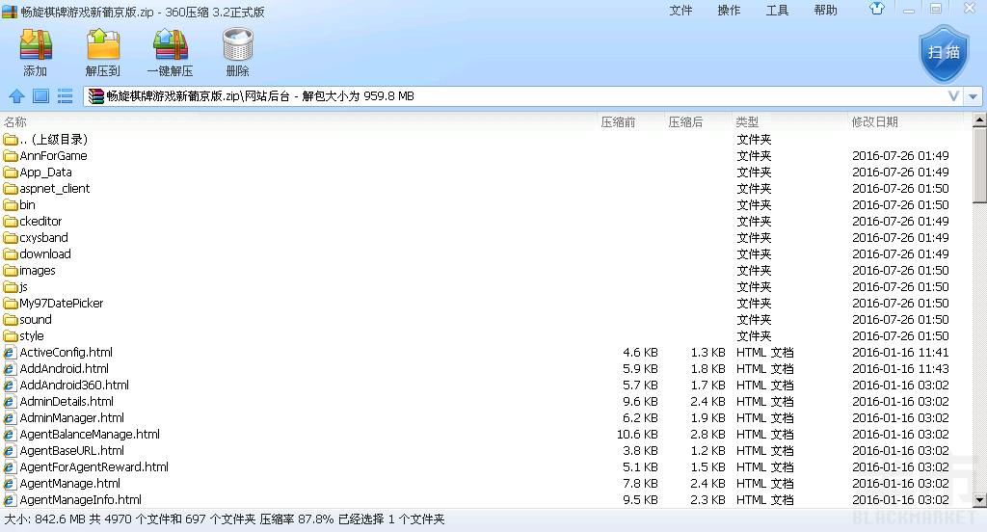Click the My97DatePicker folder icon
The image size is (987, 532).
[x=10, y=303]
